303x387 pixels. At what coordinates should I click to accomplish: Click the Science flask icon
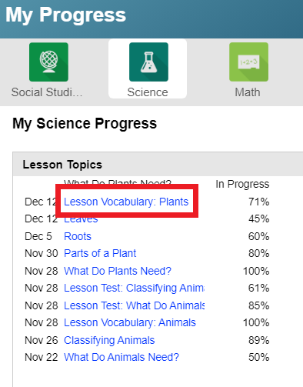[x=148, y=62]
